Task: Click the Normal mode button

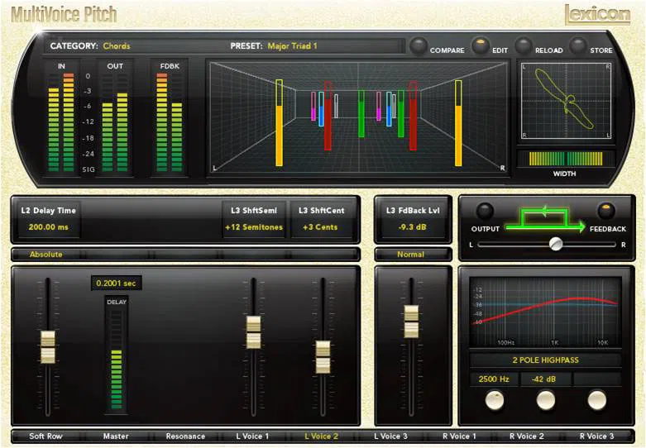Action: [411, 255]
